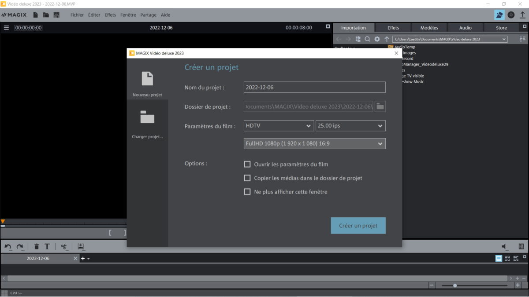Click the timeline zoom slider handle
Viewport: 529px width, 297px height.
[x=455, y=285]
